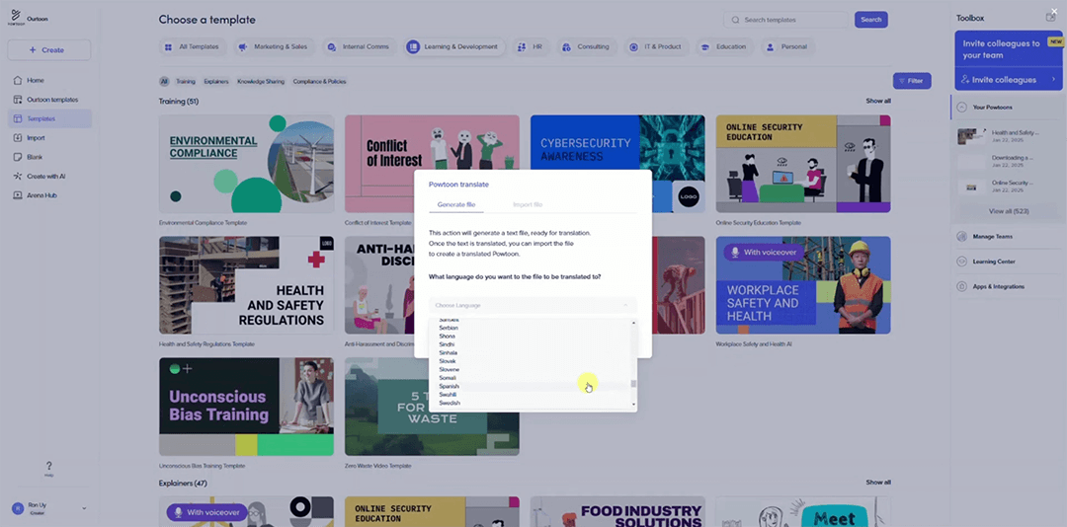Click the blue Search button
Screen dimensions: 1067x527
pyautogui.click(x=871, y=20)
